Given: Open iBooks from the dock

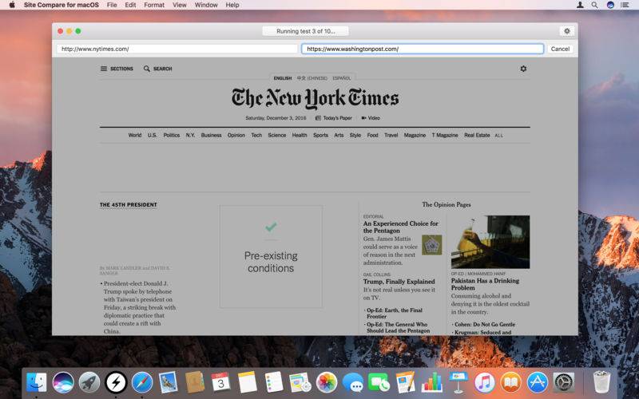Looking at the screenshot, I should (x=511, y=383).
